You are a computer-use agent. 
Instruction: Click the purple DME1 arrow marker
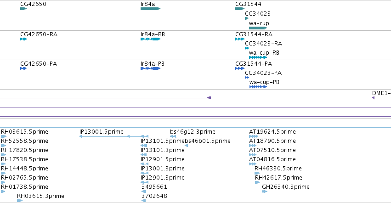click(x=373, y=98)
